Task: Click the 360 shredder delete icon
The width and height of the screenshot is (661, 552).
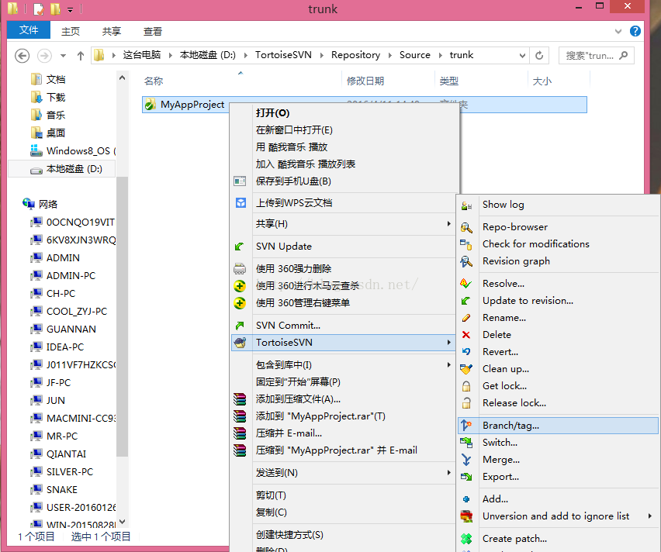Action: click(240, 269)
